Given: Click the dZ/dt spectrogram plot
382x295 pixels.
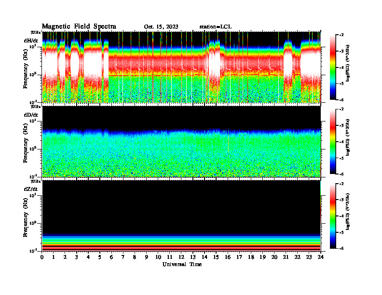Looking at the screenshot, I should coord(181,215).
